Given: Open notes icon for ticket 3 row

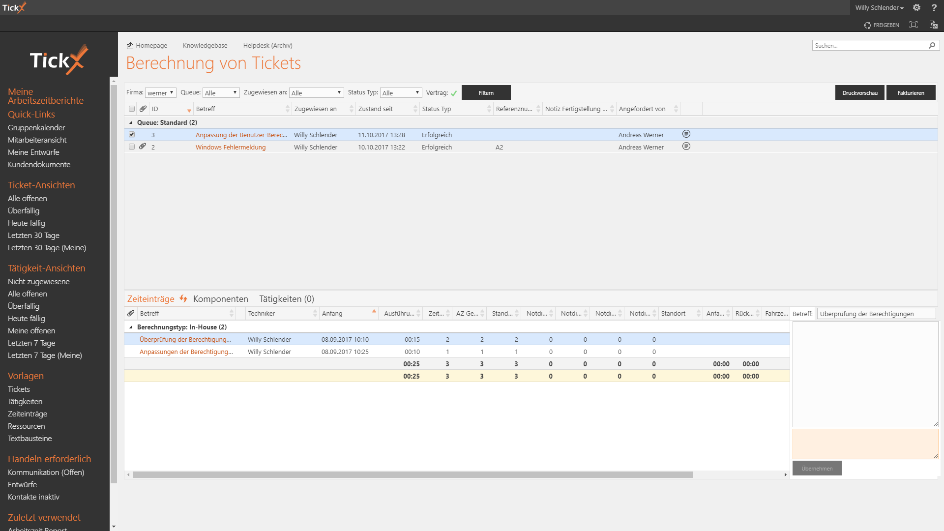Looking at the screenshot, I should (x=686, y=134).
